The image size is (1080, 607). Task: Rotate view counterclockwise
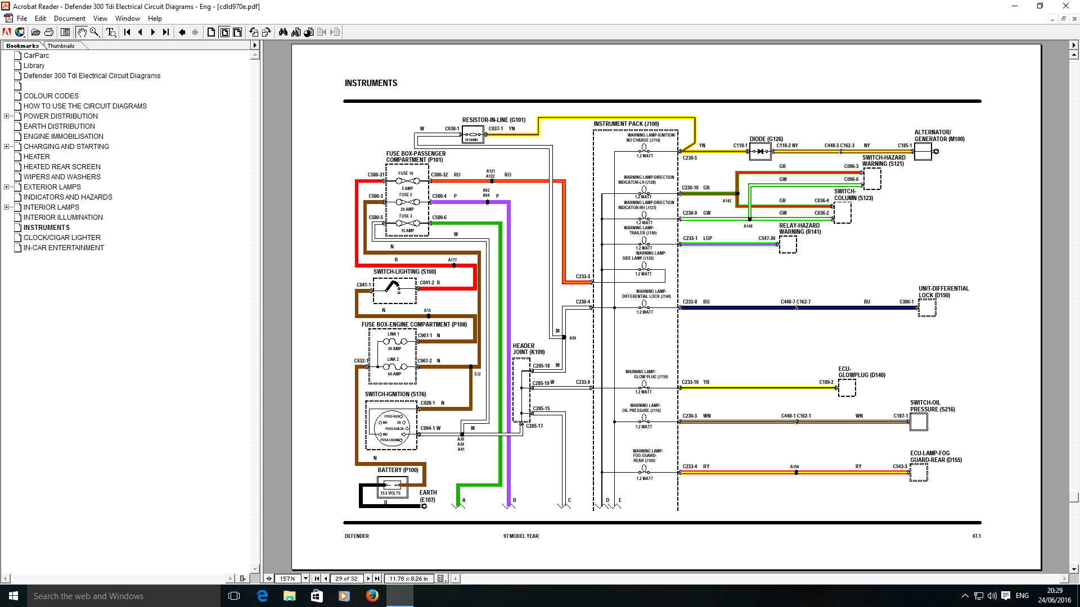254,32
